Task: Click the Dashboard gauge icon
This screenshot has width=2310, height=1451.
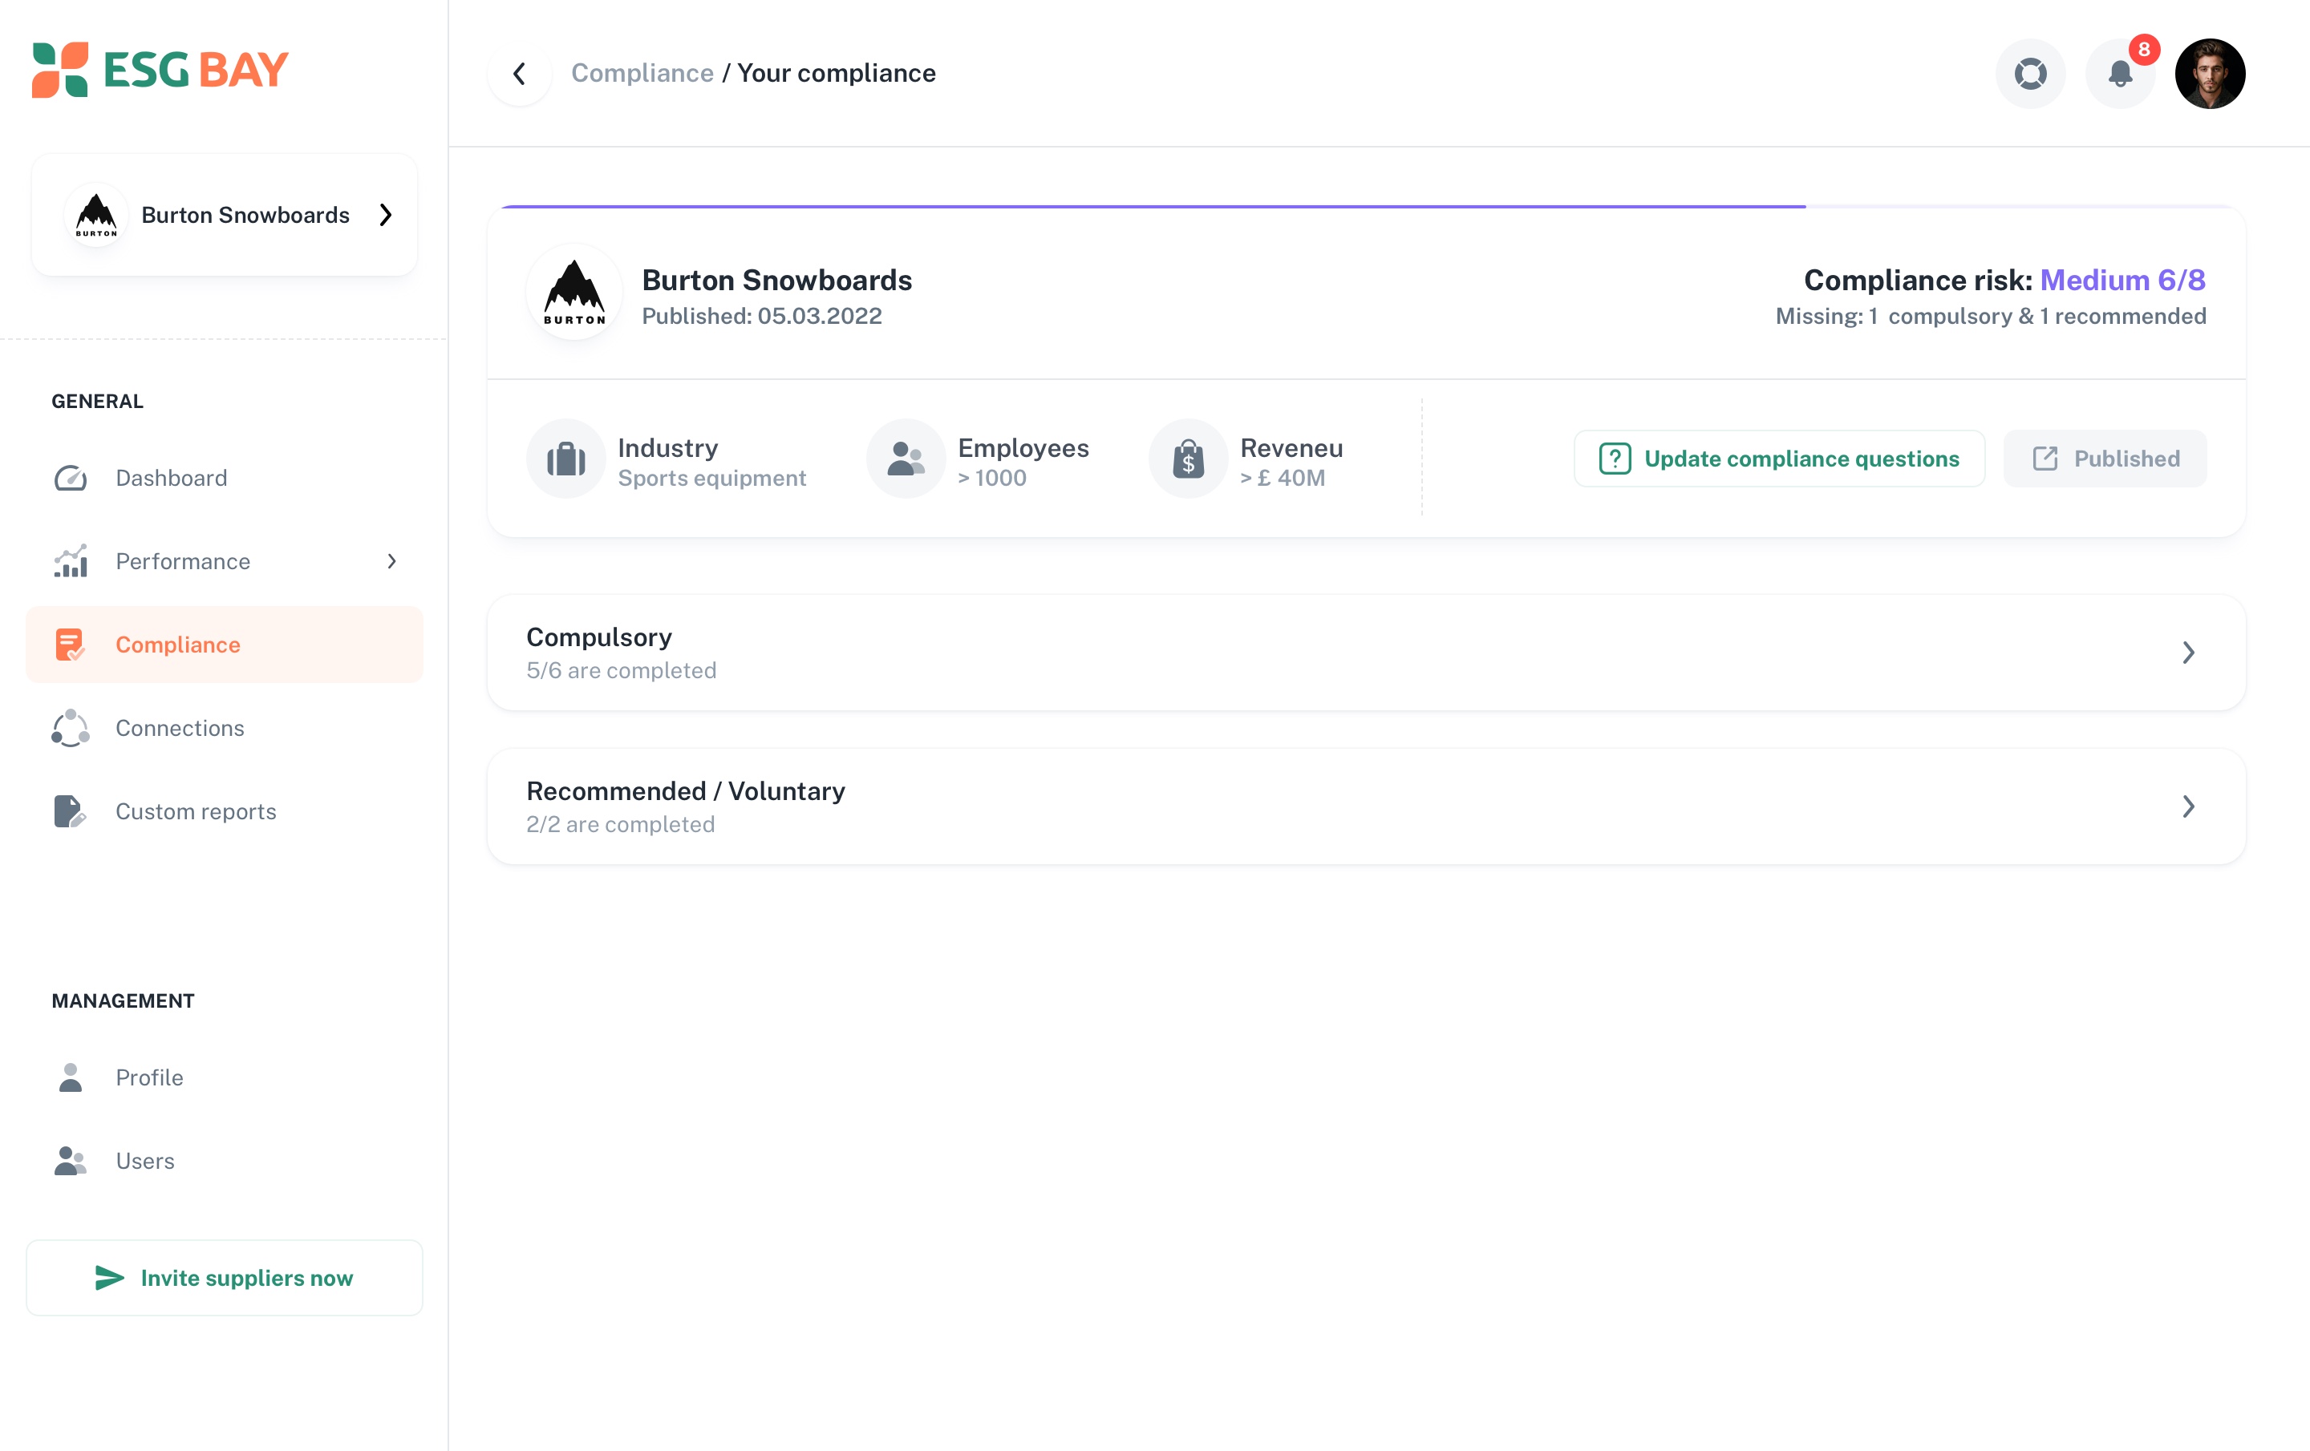Action: (71, 478)
